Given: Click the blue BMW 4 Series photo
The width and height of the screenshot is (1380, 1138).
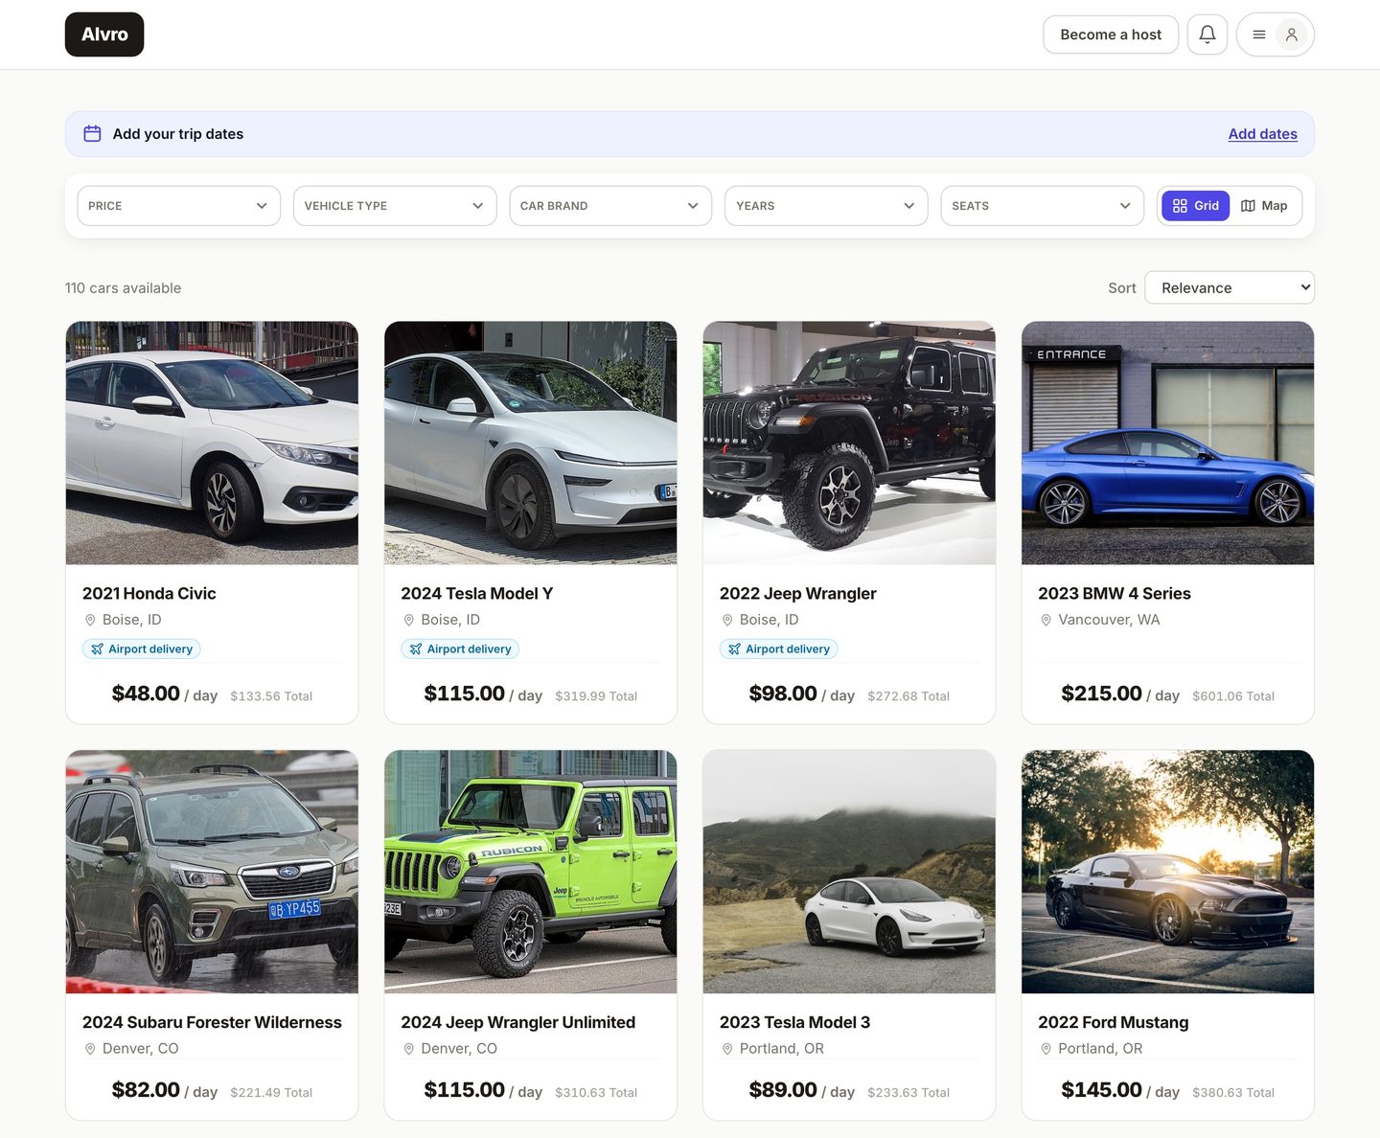Looking at the screenshot, I should point(1167,443).
